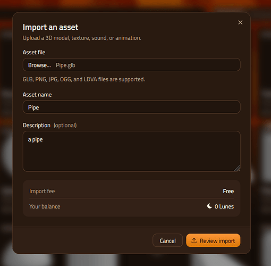
Task: Click the (optional) hint text
Action: [x=65, y=126]
